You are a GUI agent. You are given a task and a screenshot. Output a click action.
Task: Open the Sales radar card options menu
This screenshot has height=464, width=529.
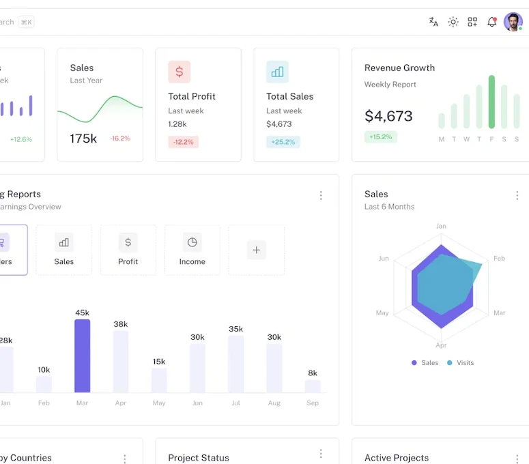(x=517, y=196)
